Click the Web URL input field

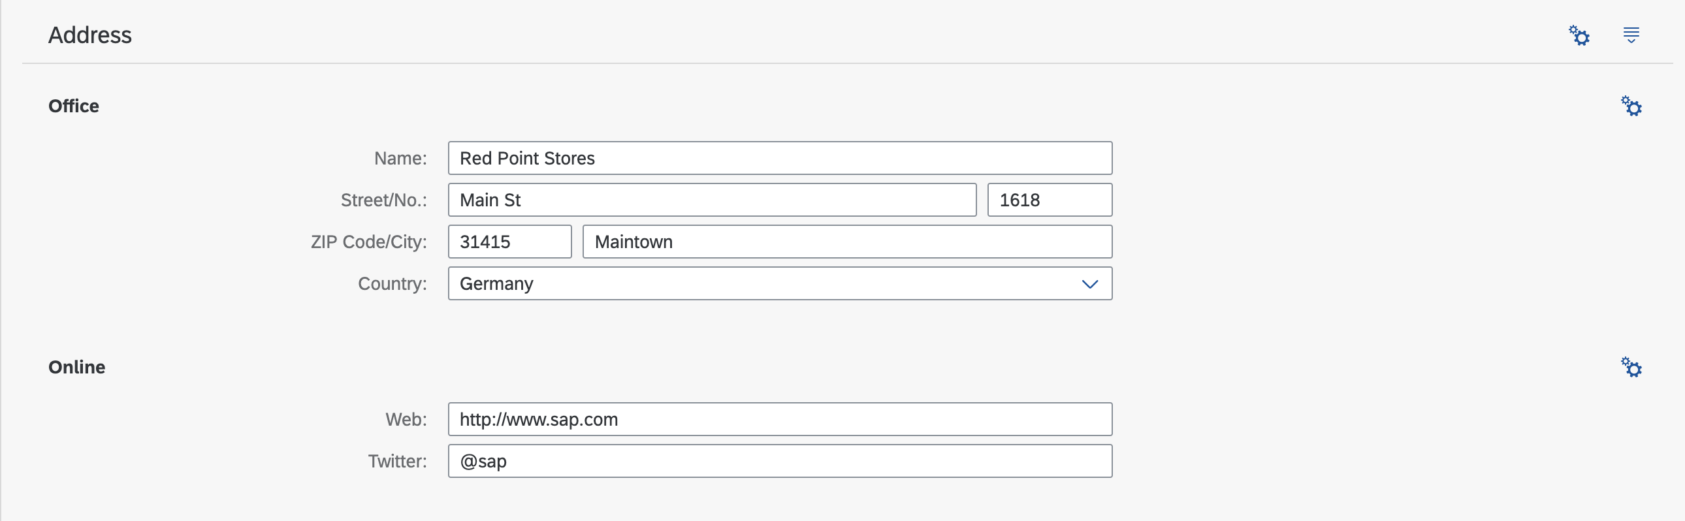(780, 419)
